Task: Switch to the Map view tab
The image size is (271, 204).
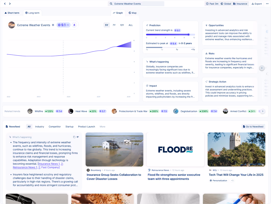Action: pyautogui.click(x=132, y=12)
